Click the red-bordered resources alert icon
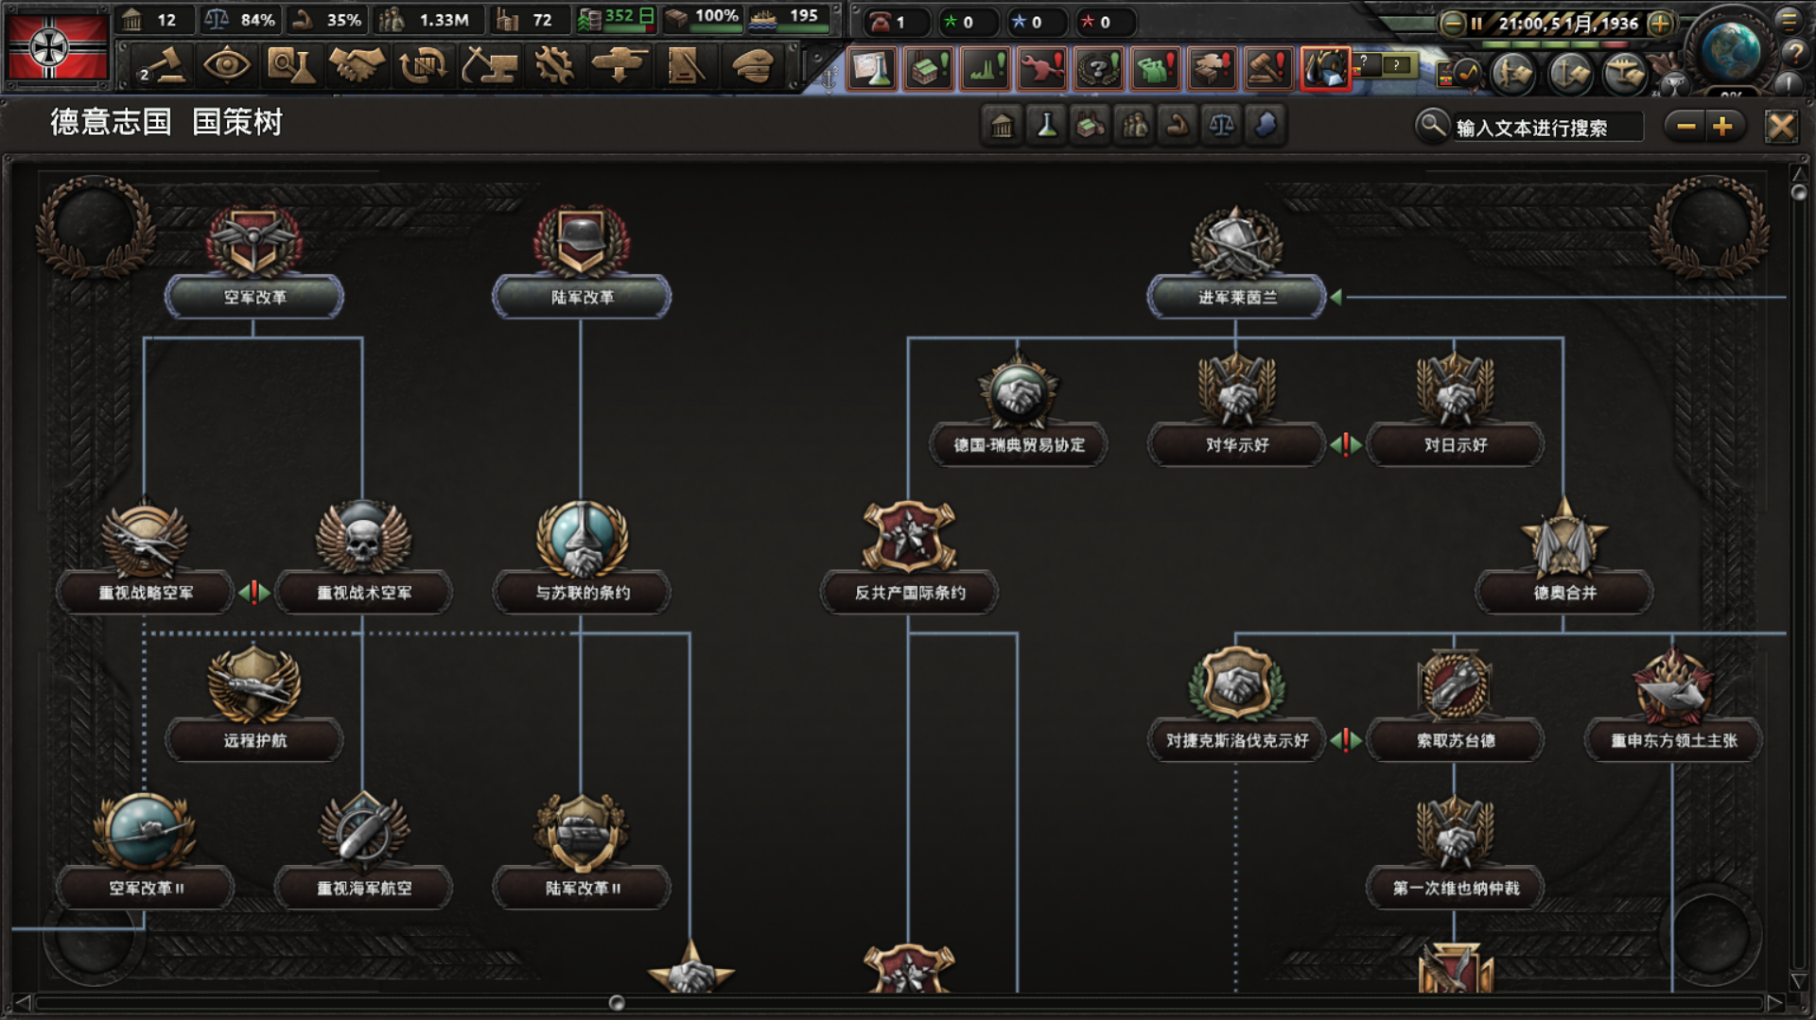This screenshot has width=1816, height=1020. point(1325,68)
